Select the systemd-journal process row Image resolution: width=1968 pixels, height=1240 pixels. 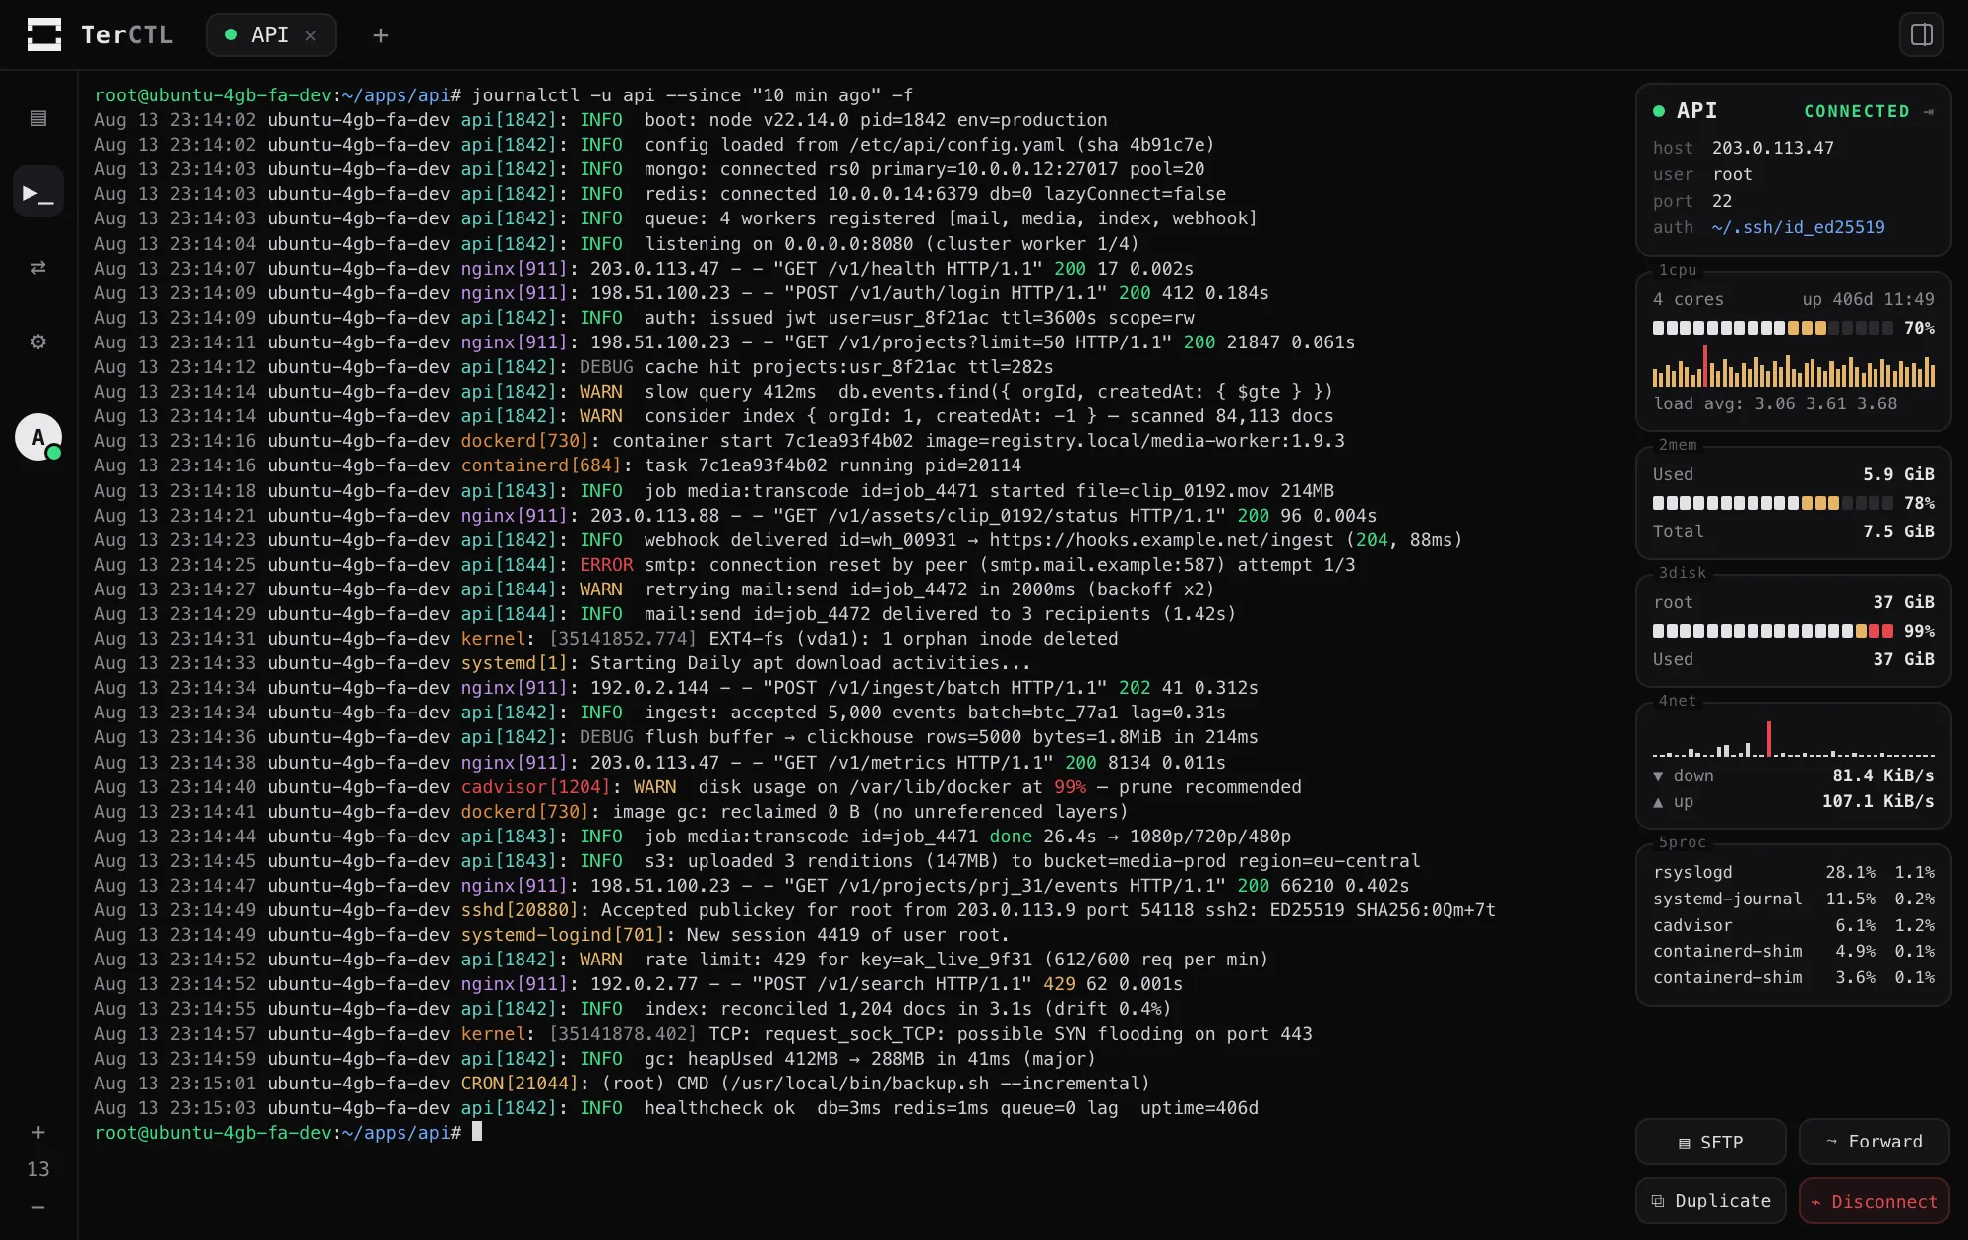click(1793, 899)
